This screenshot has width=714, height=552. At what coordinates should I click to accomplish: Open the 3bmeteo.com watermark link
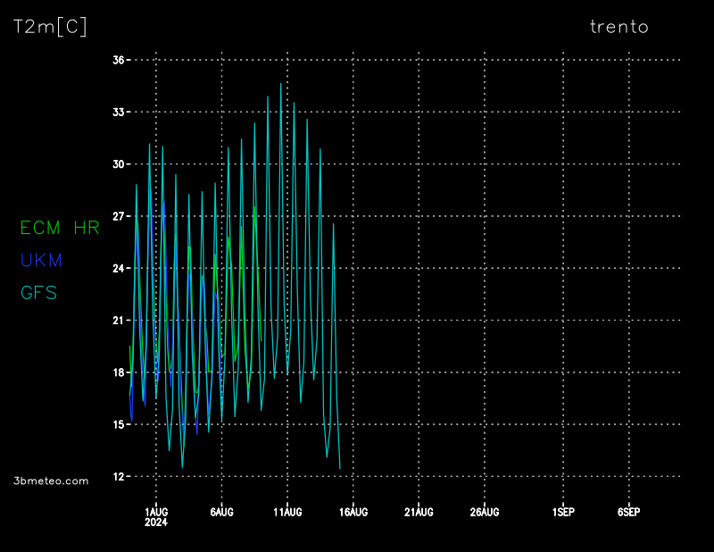click(52, 481)
